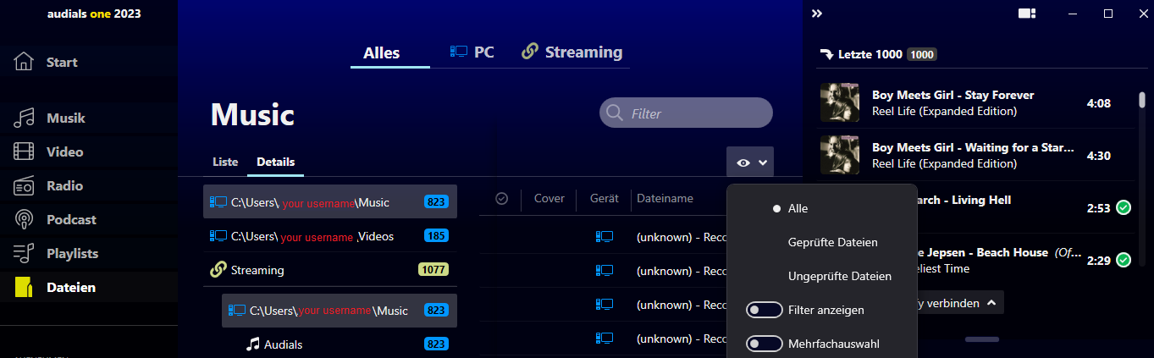Viewport: 1154px width, 358px height.
Task: Select the Details view tab
Action: (x=275, y=162)
